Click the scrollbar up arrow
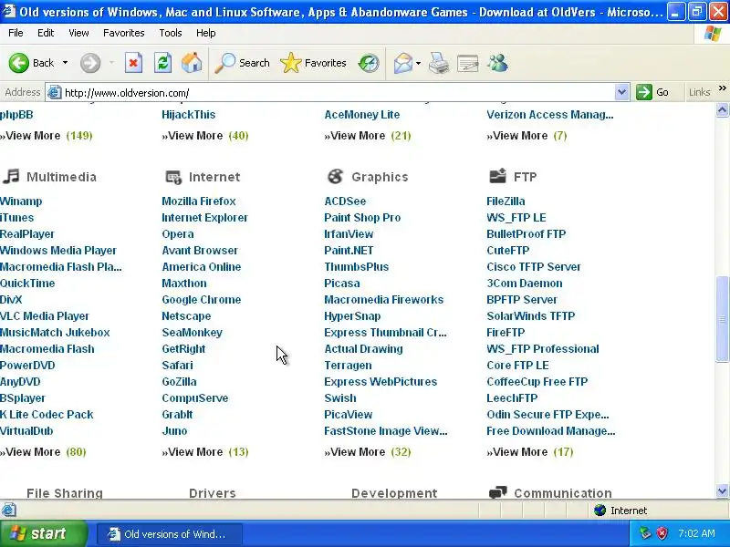Image resolution: width=730 pixels, height=547 pixels. [x=722, y=109]
